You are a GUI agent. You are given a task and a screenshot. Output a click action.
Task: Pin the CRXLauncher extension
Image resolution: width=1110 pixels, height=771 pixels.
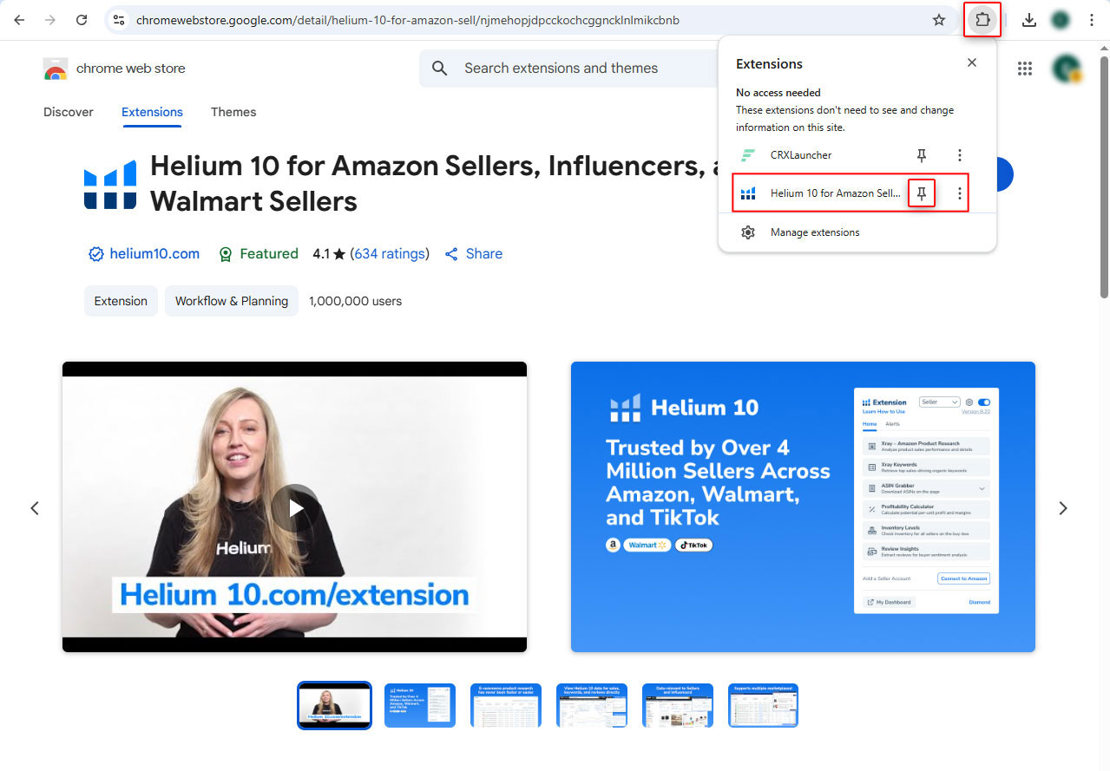922,155
